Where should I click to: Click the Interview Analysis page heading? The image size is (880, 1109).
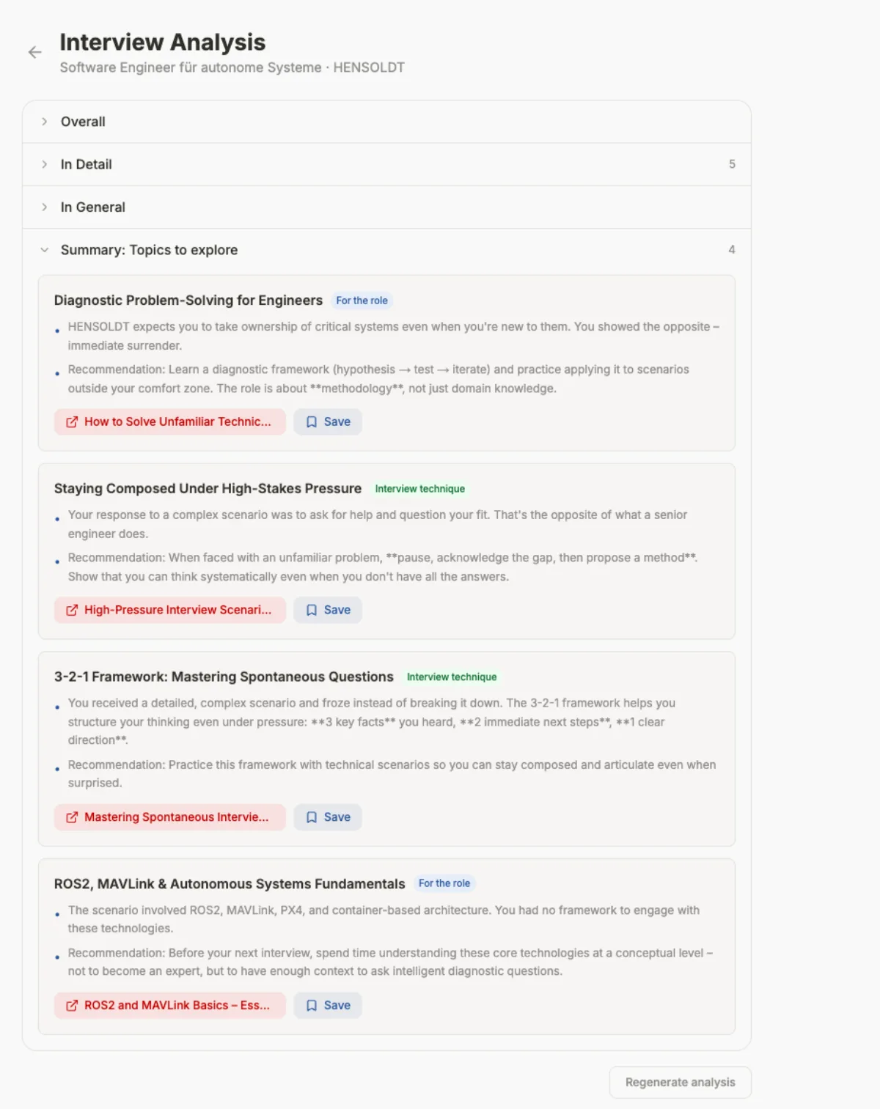(x=163, y=43)
